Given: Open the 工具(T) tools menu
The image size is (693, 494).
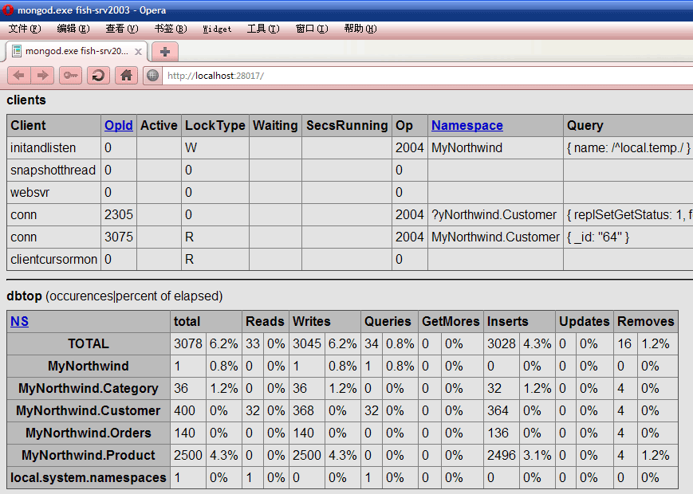Looking at the screenshot, I should point(263,29).
